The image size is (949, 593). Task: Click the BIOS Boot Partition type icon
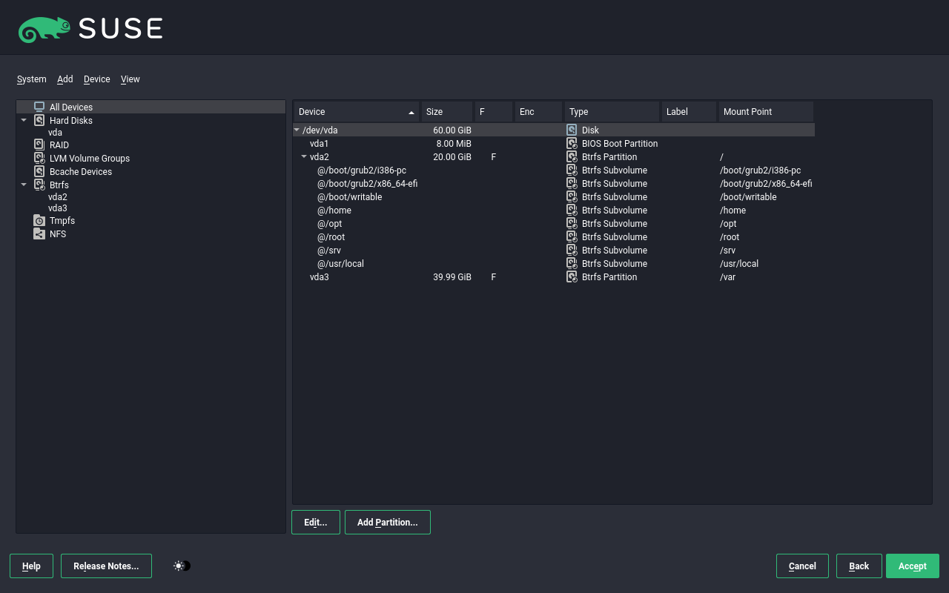coord(572,143)
